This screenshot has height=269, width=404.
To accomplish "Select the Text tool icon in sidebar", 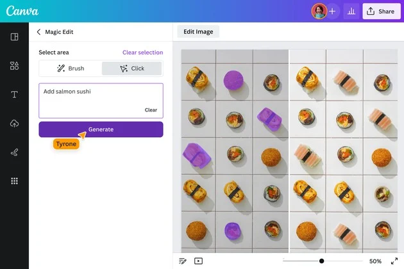I will point(14,95).
